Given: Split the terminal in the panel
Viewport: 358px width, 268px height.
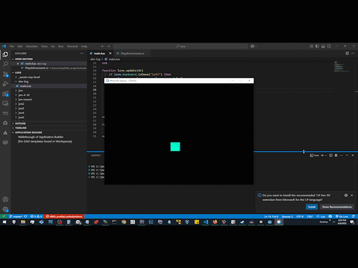Looking at the screenshot, I should [x=331, y=155].
